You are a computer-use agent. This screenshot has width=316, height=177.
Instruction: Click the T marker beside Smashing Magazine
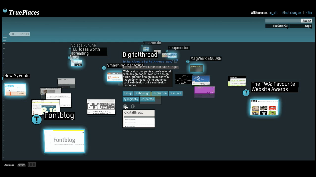point(104,68)
